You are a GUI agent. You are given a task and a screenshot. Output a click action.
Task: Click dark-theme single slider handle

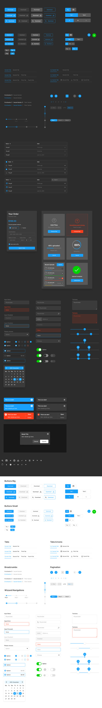[x=84, y=329]
